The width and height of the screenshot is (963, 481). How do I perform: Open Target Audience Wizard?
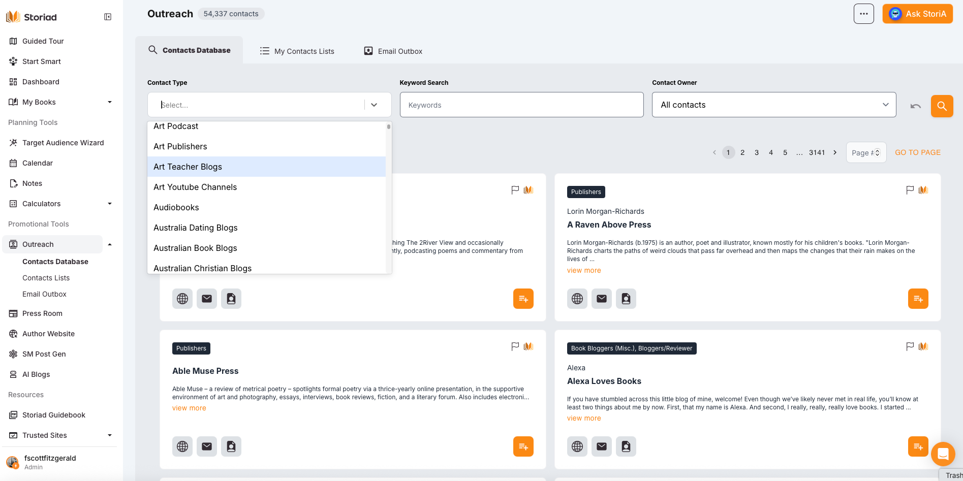click(x=63, y=143)
